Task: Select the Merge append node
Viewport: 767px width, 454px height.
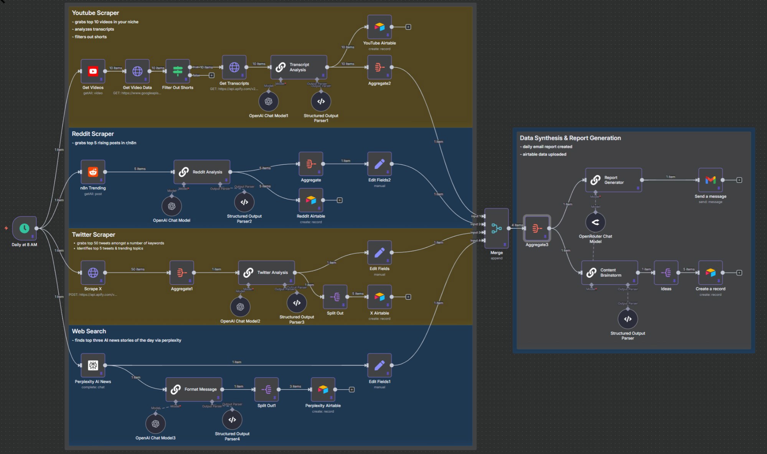Action: [496, 228]
